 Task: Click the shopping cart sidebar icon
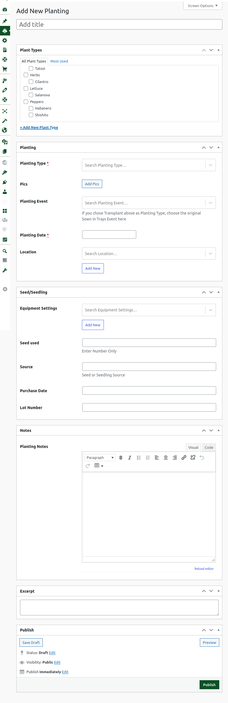tap(5, 69)
